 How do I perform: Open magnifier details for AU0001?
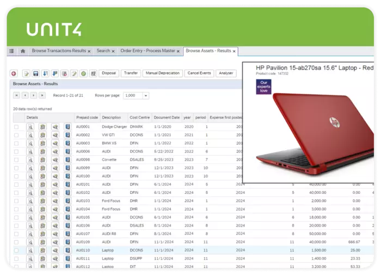tap(30, 127)
